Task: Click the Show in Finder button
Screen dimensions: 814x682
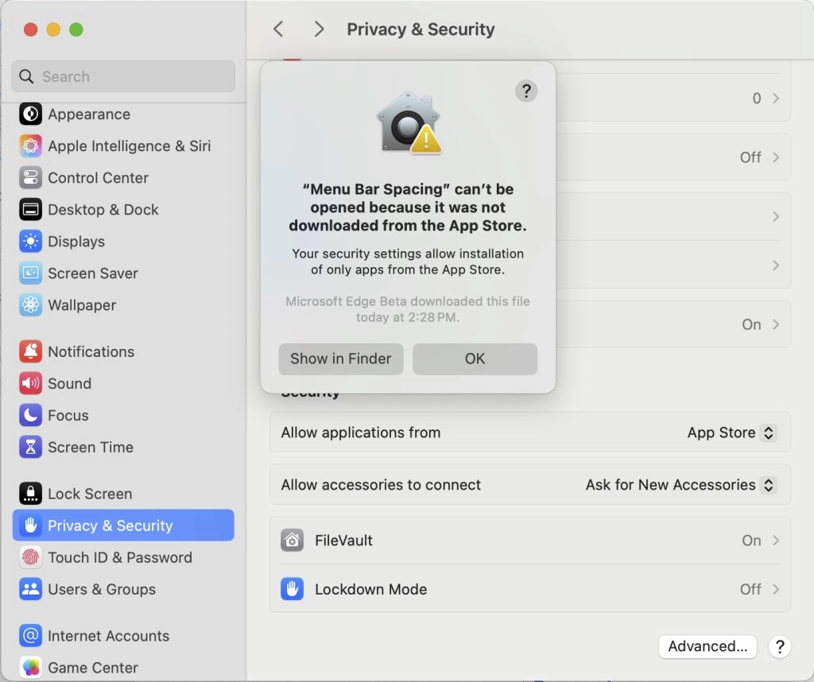Action: pos(340,358)
